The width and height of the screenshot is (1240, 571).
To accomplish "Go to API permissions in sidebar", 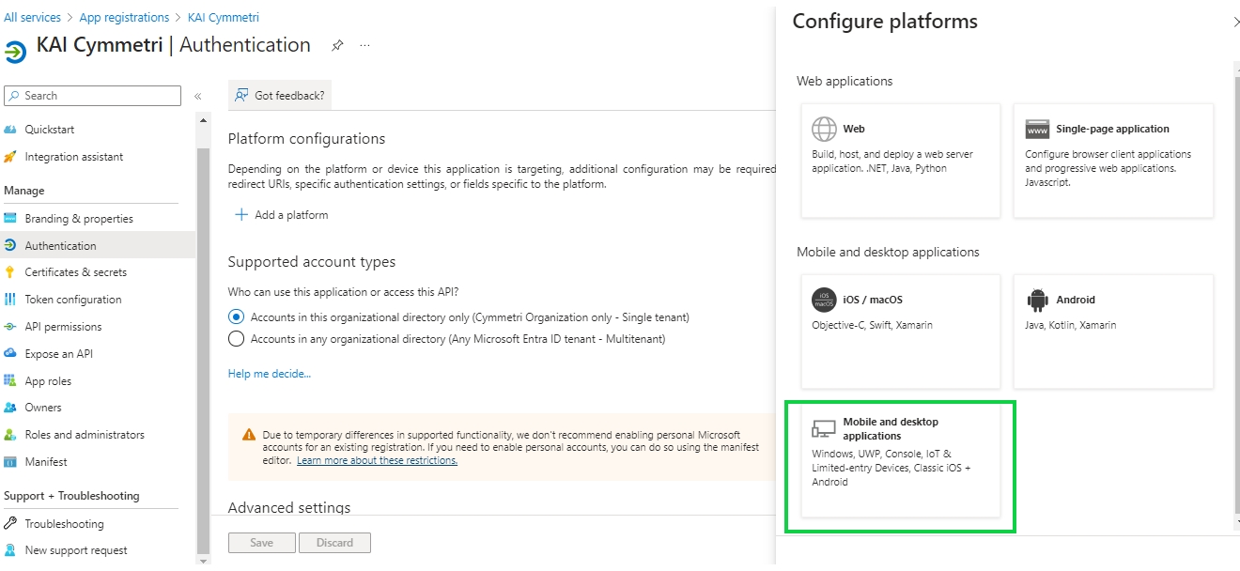I will pyautogui.click(x=63, y=327).
